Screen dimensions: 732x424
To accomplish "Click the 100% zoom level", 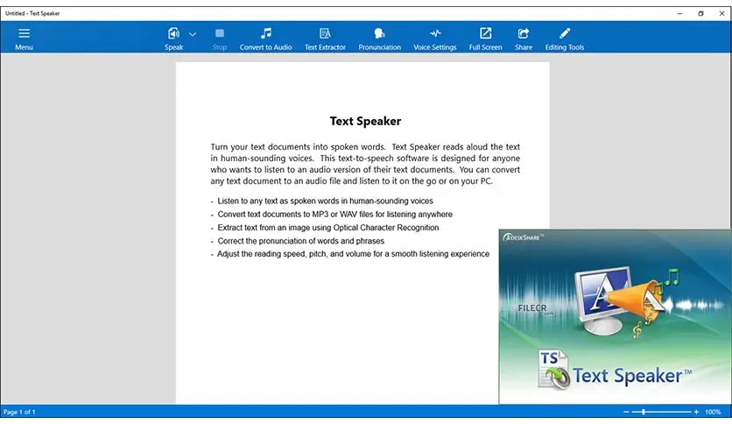I will [713, 412].
